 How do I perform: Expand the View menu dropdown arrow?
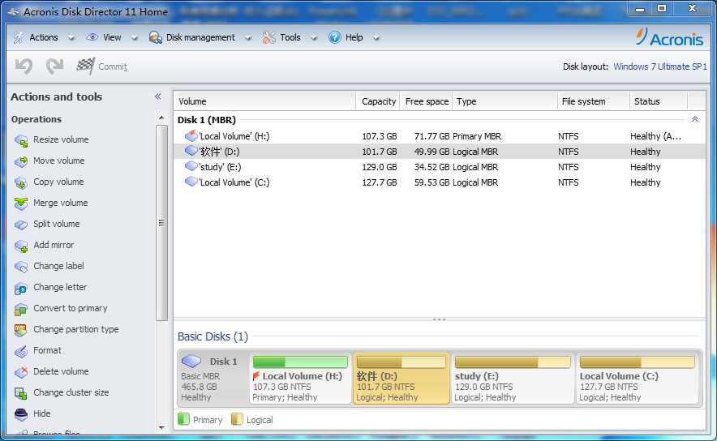point(135,38)
